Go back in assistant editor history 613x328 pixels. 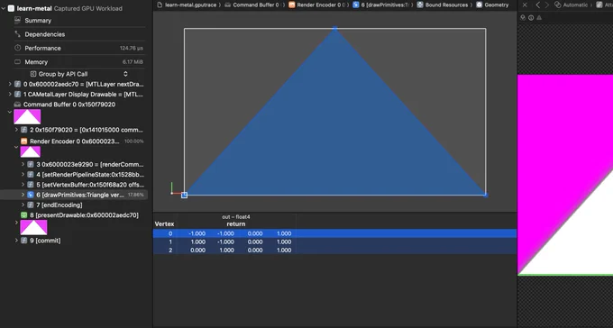[x=538, y=5]
